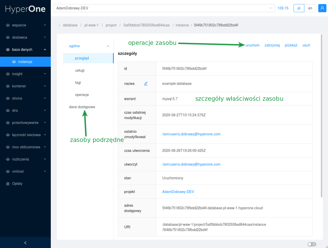Click the pencil edit icon beside nazwa

point(146,84)
